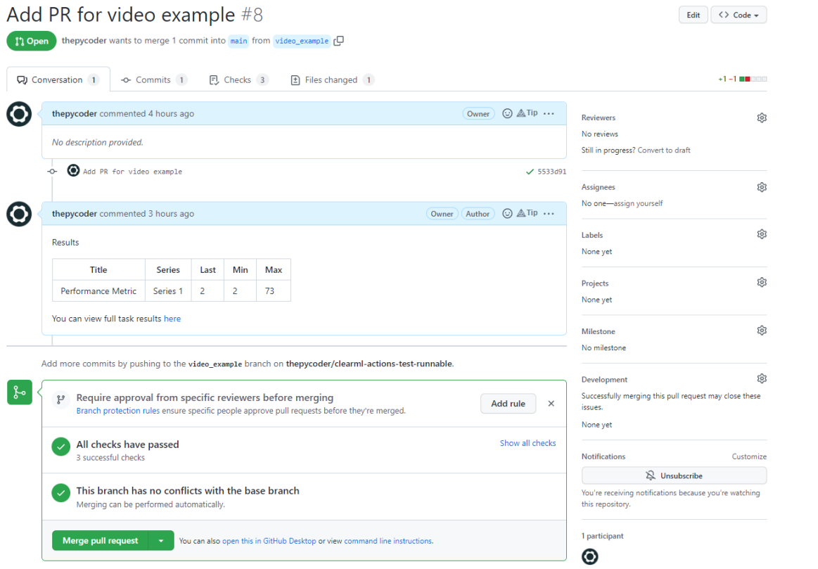Open options menu on second comment
The image size is (818, 569).
[x=549, y=214]
